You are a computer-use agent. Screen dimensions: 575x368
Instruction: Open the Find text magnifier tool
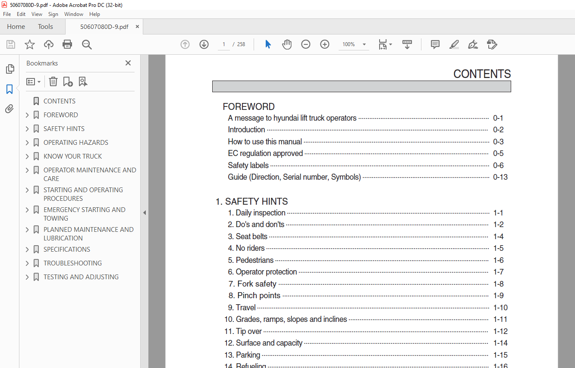[87, 44]
